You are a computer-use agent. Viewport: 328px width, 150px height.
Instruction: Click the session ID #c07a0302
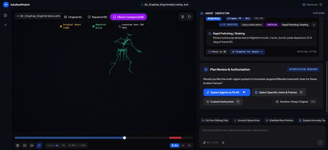319,13
